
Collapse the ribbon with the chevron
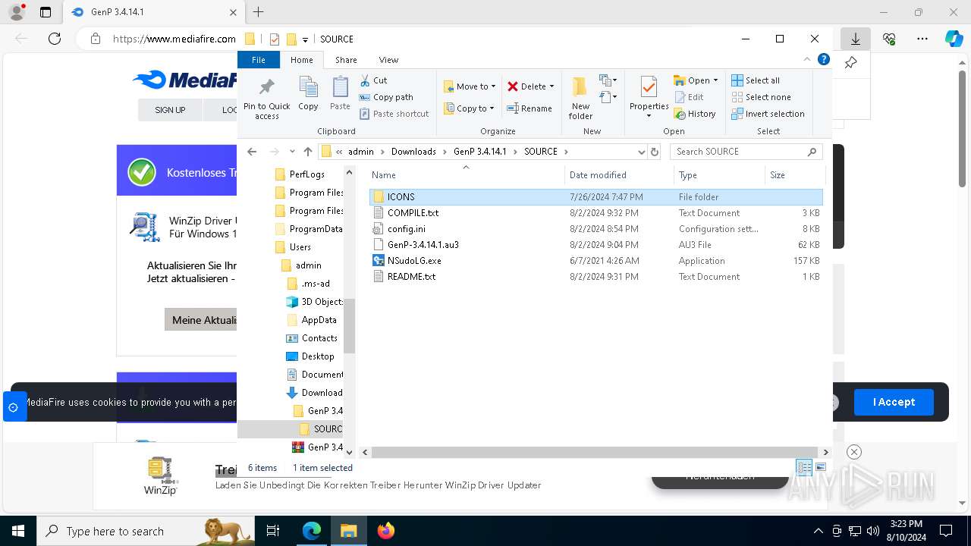807,59
